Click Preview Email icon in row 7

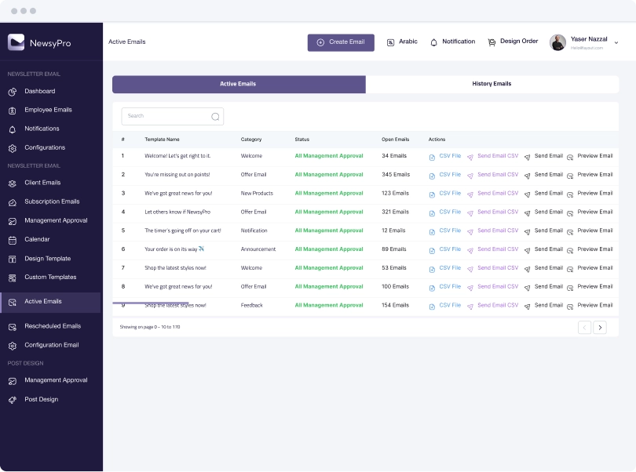click(x=570, y=269)
